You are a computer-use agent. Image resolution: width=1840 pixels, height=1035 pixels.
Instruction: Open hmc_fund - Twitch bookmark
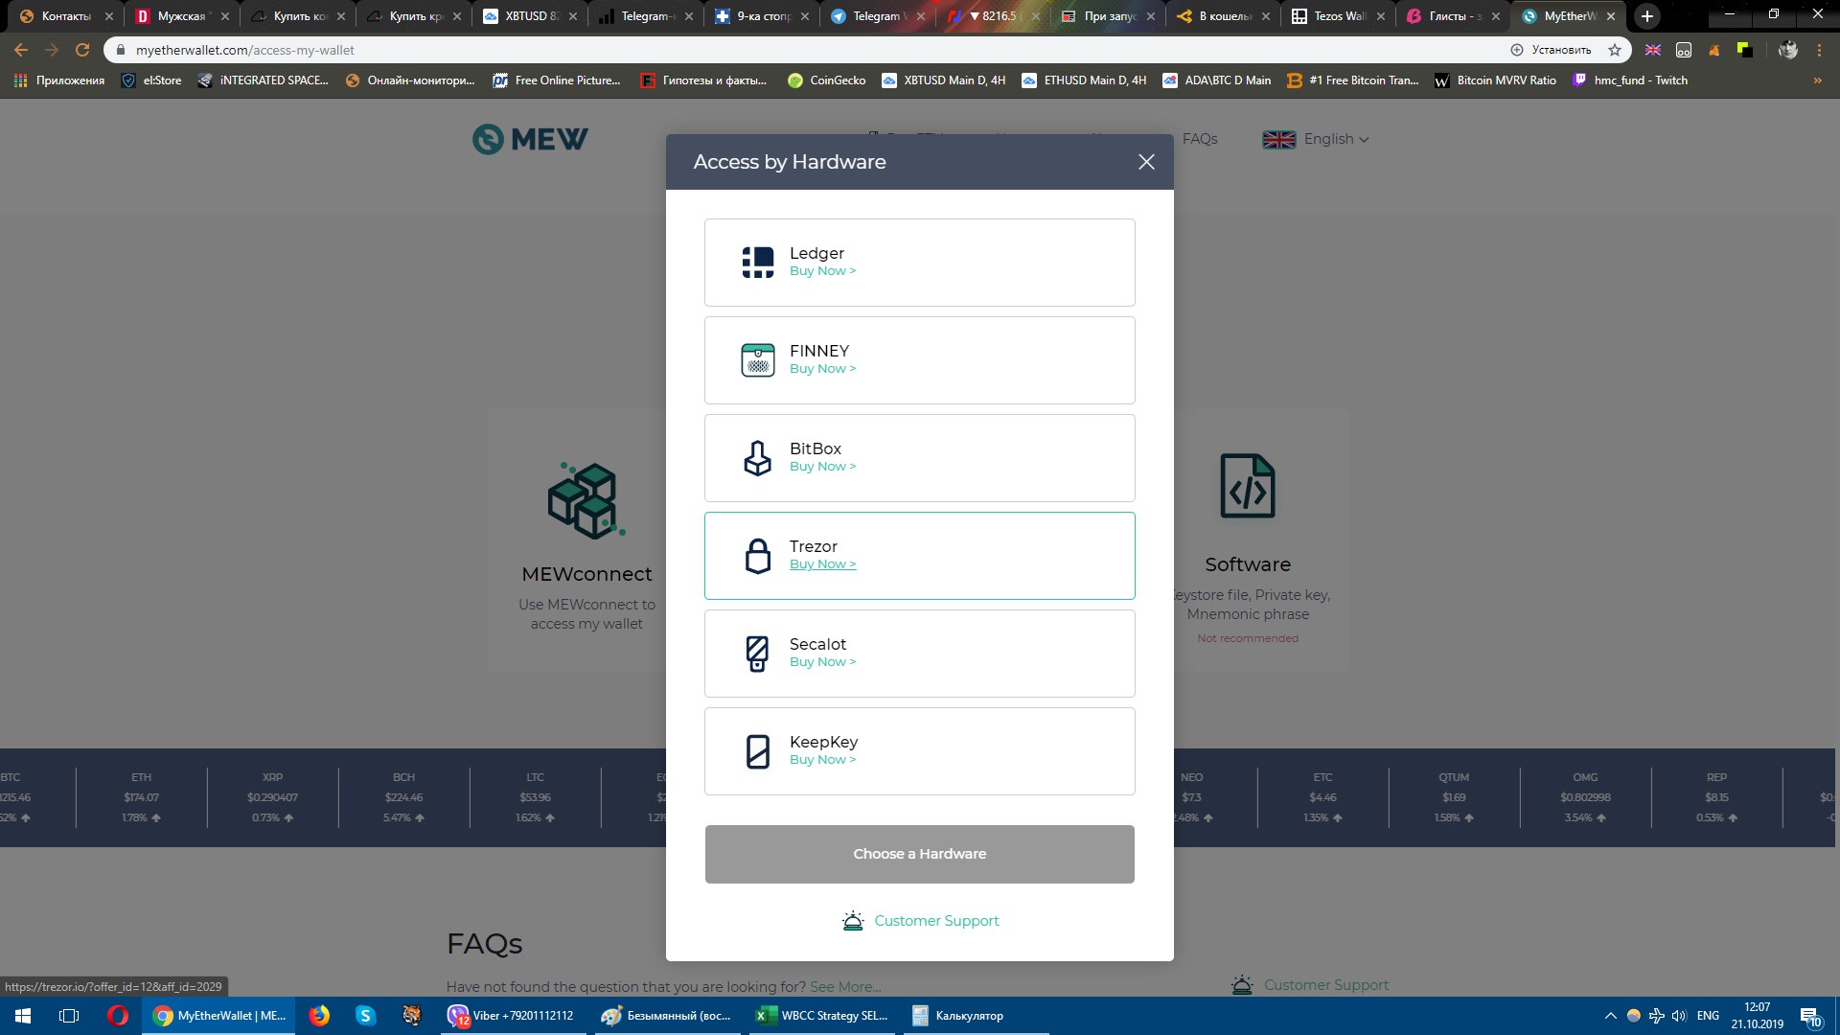coord(1630,80)
